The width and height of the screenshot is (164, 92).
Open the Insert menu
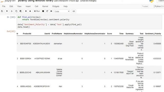pyautogui.click(x=28, y=6)
